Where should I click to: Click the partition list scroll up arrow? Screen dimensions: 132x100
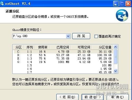pyautogui.click(x=116, y=47)
